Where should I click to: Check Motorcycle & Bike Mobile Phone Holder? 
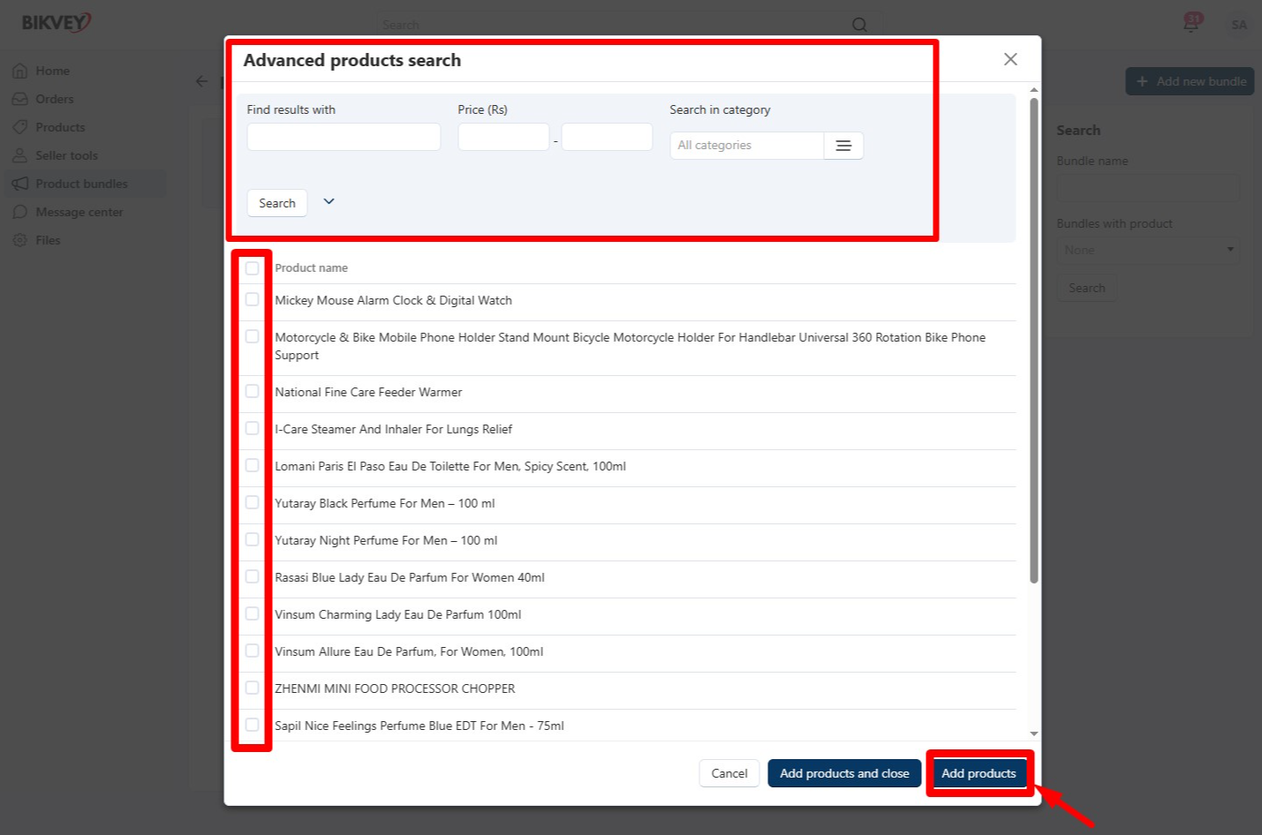pos(253,336)
